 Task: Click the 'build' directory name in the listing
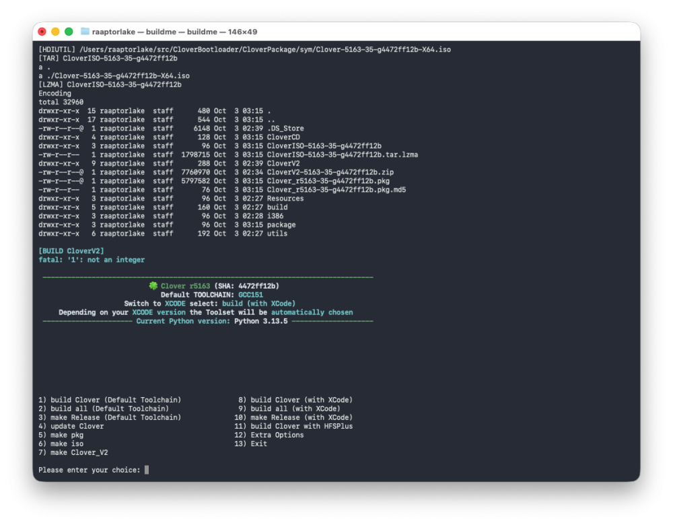point(277,207)
